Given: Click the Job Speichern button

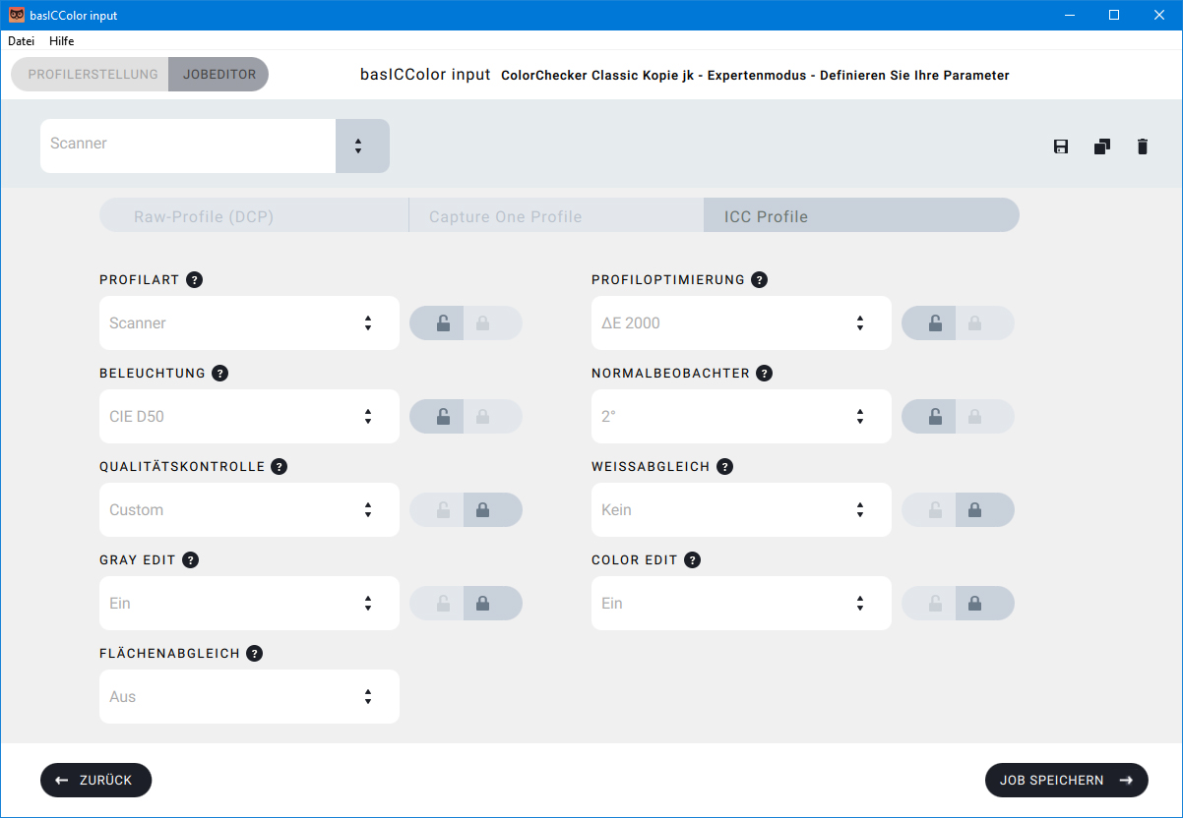Looking at the screenshot, I should coord(1066,781).
